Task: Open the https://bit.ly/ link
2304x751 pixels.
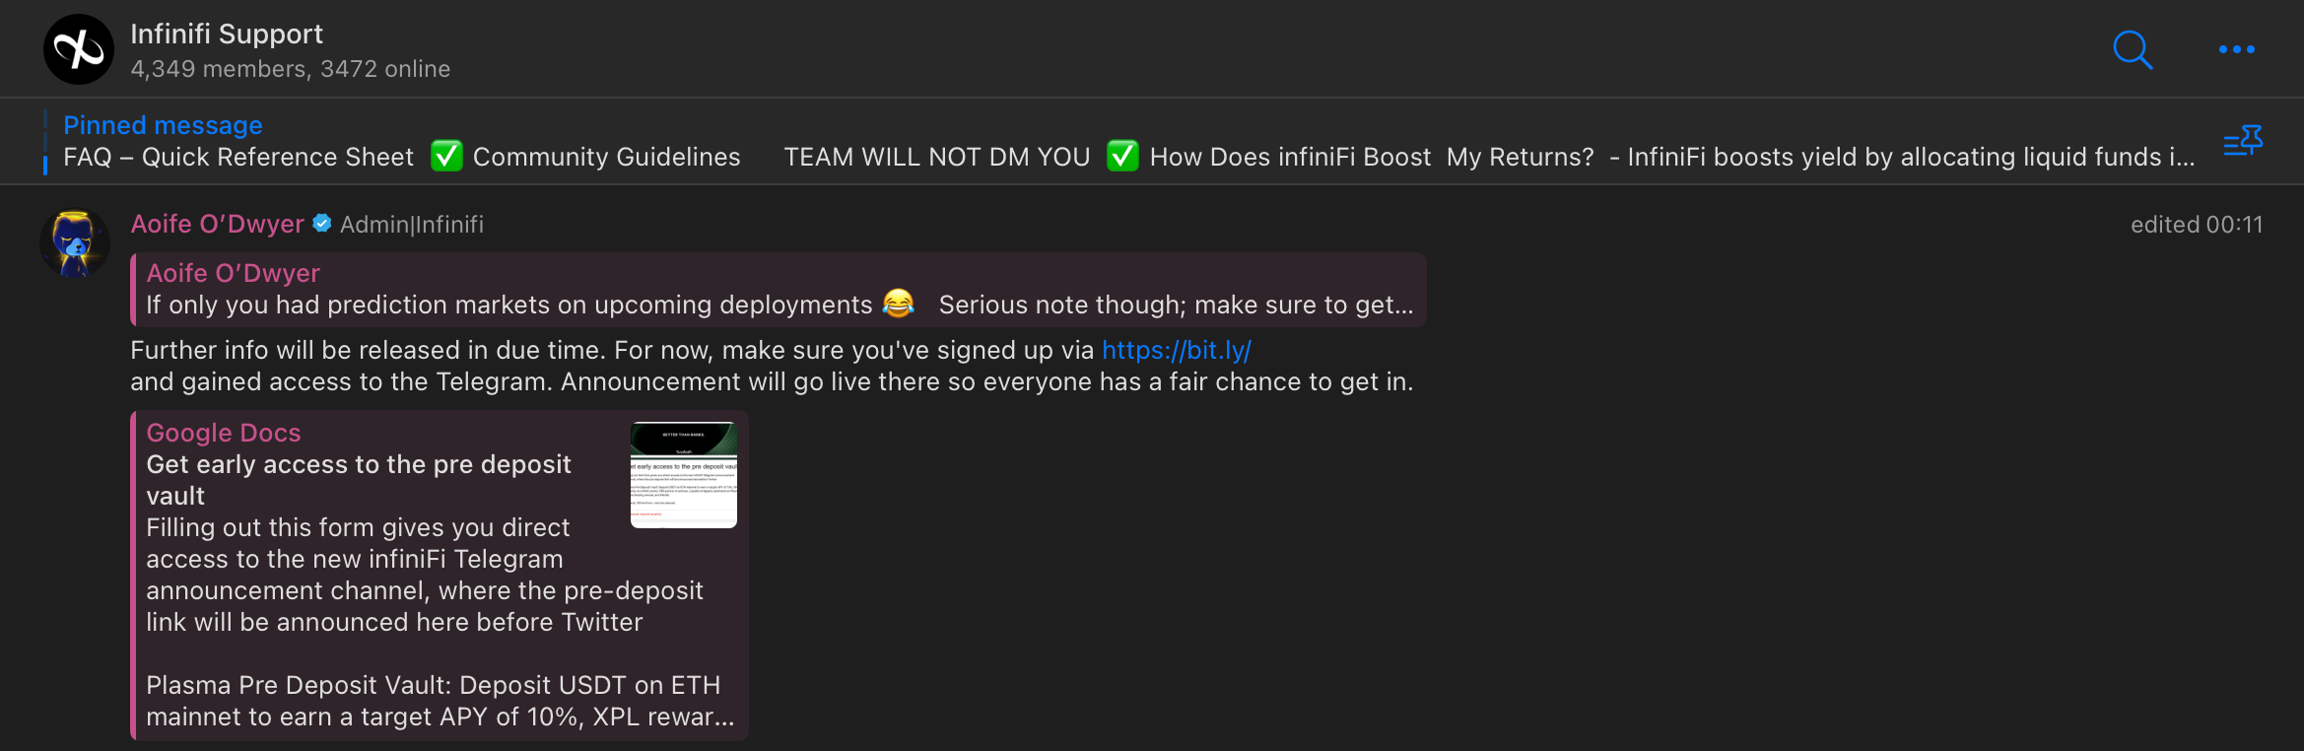Action: click(x=1176, y=350)
